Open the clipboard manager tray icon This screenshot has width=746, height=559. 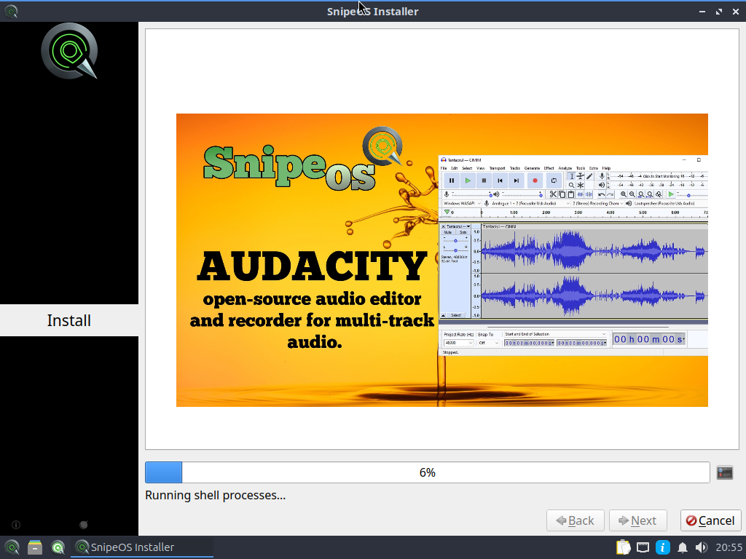[x=624, y=547]
